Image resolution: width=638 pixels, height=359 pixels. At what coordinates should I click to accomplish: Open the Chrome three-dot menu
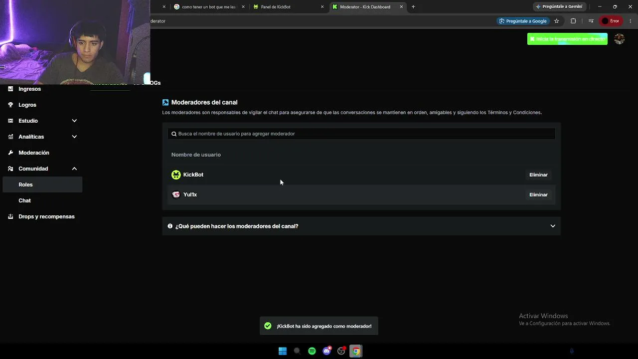tap(631, 21)
